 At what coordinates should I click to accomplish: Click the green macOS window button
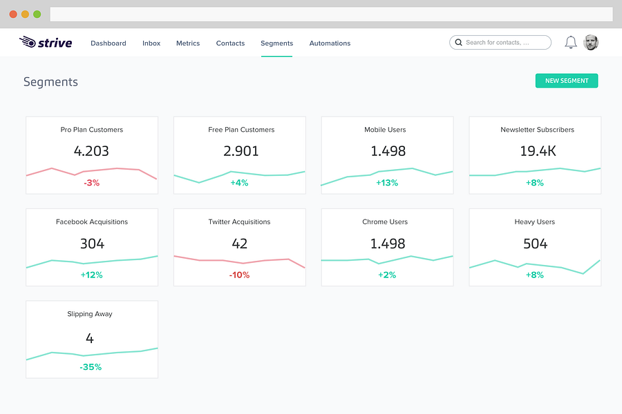click(x=37, y=14)
